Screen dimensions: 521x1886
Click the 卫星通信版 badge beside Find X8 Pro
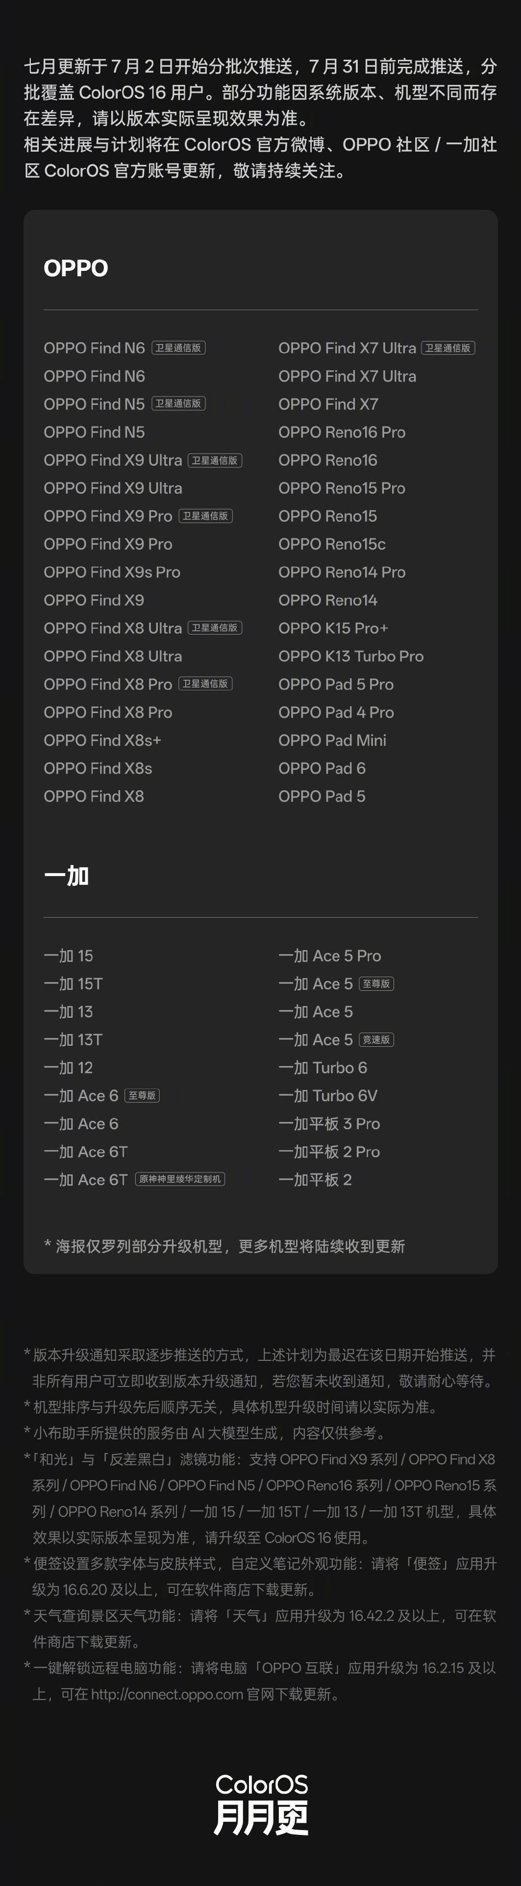click(x=205, y=684)
